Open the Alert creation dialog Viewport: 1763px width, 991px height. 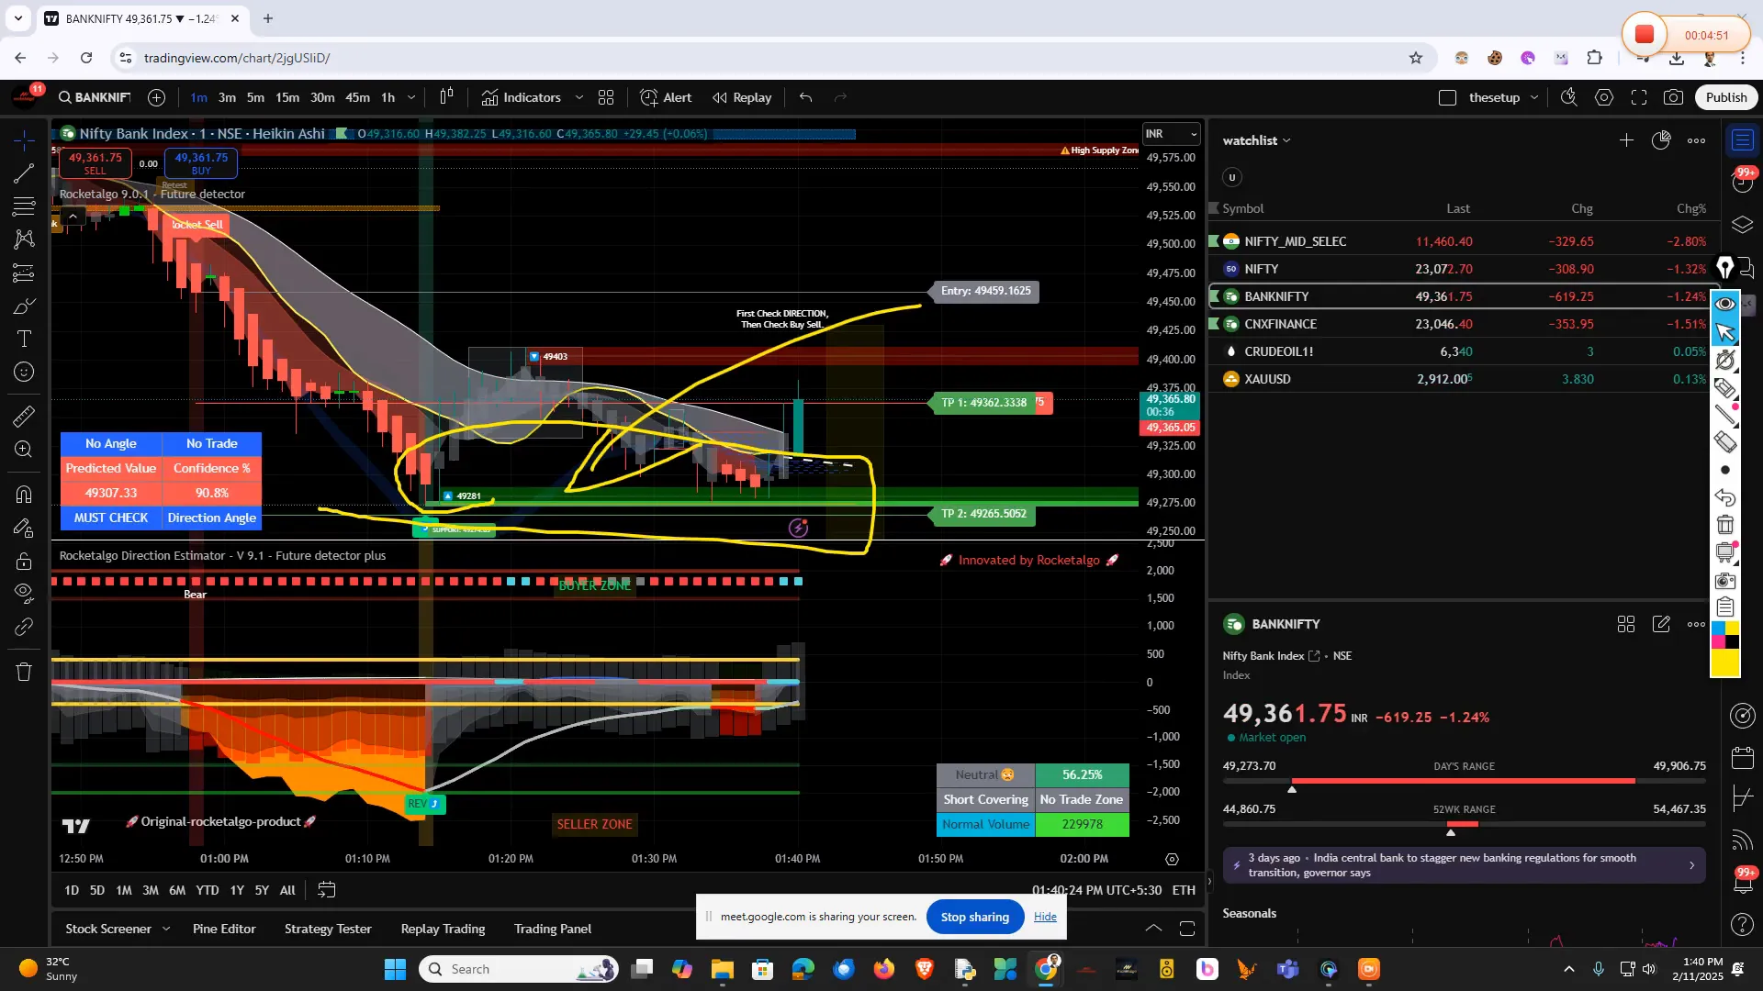666,97
